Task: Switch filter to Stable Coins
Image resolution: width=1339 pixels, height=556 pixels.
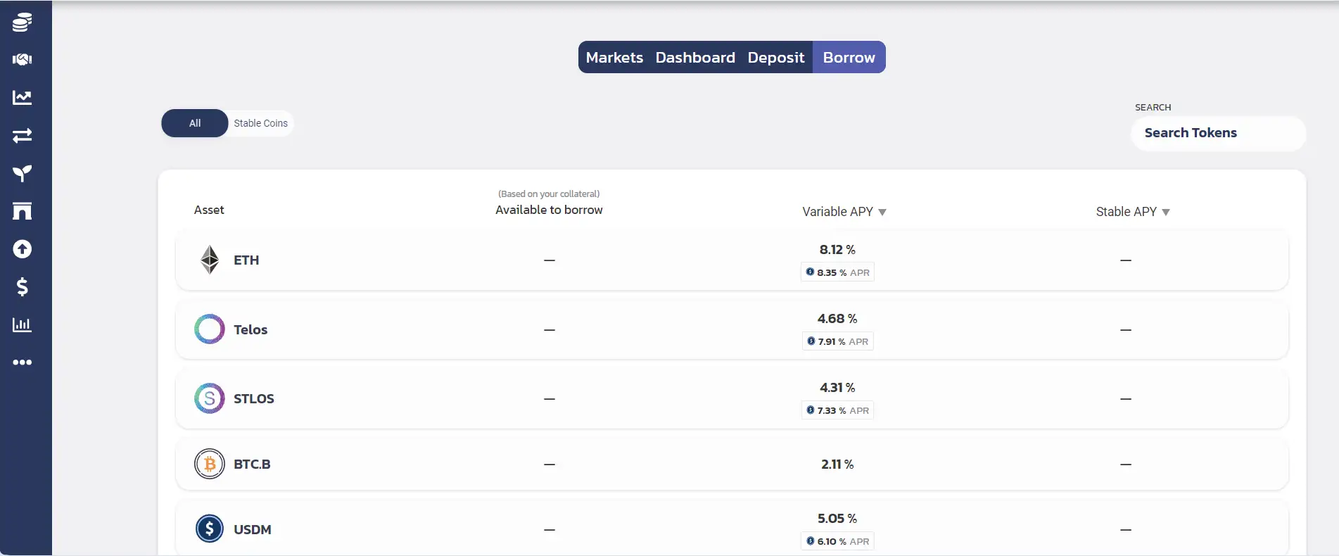Action: click(260, 123)
